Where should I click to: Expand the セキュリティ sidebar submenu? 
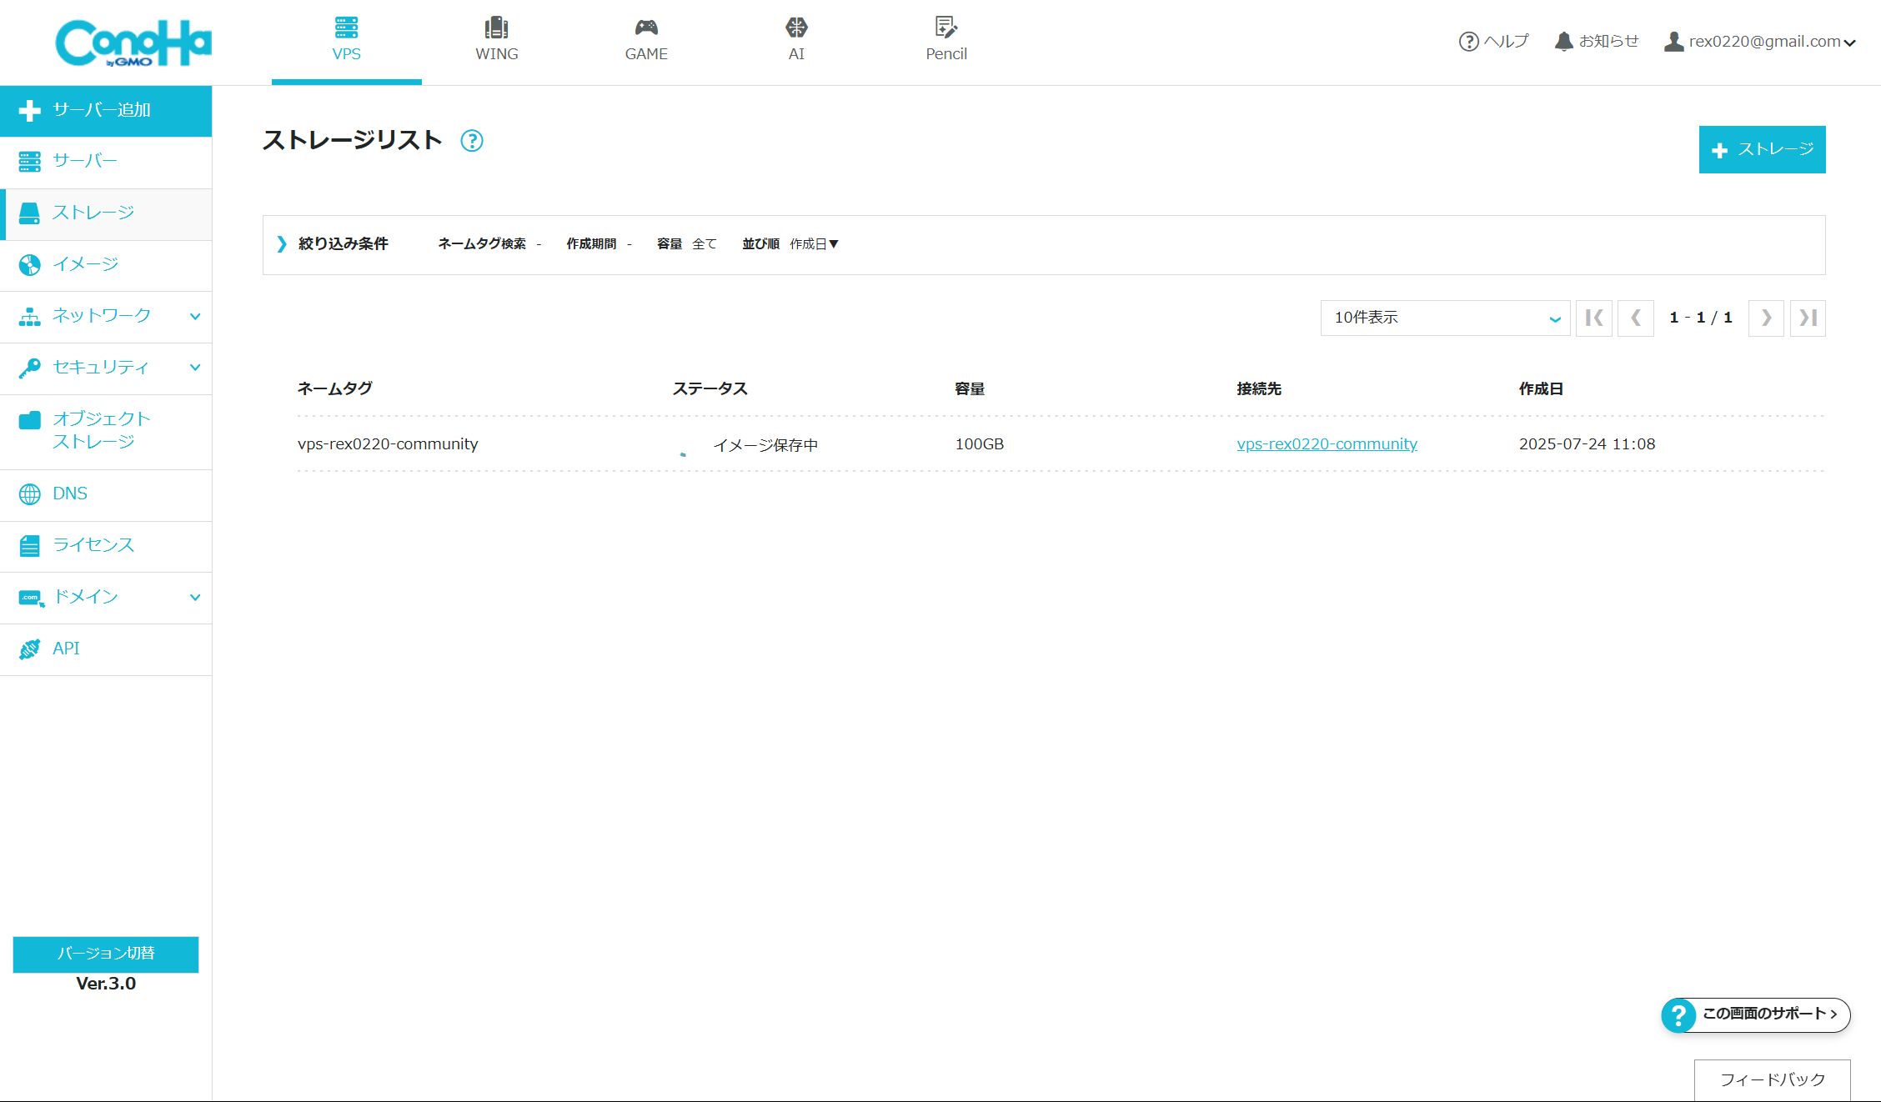click(102, 368)
